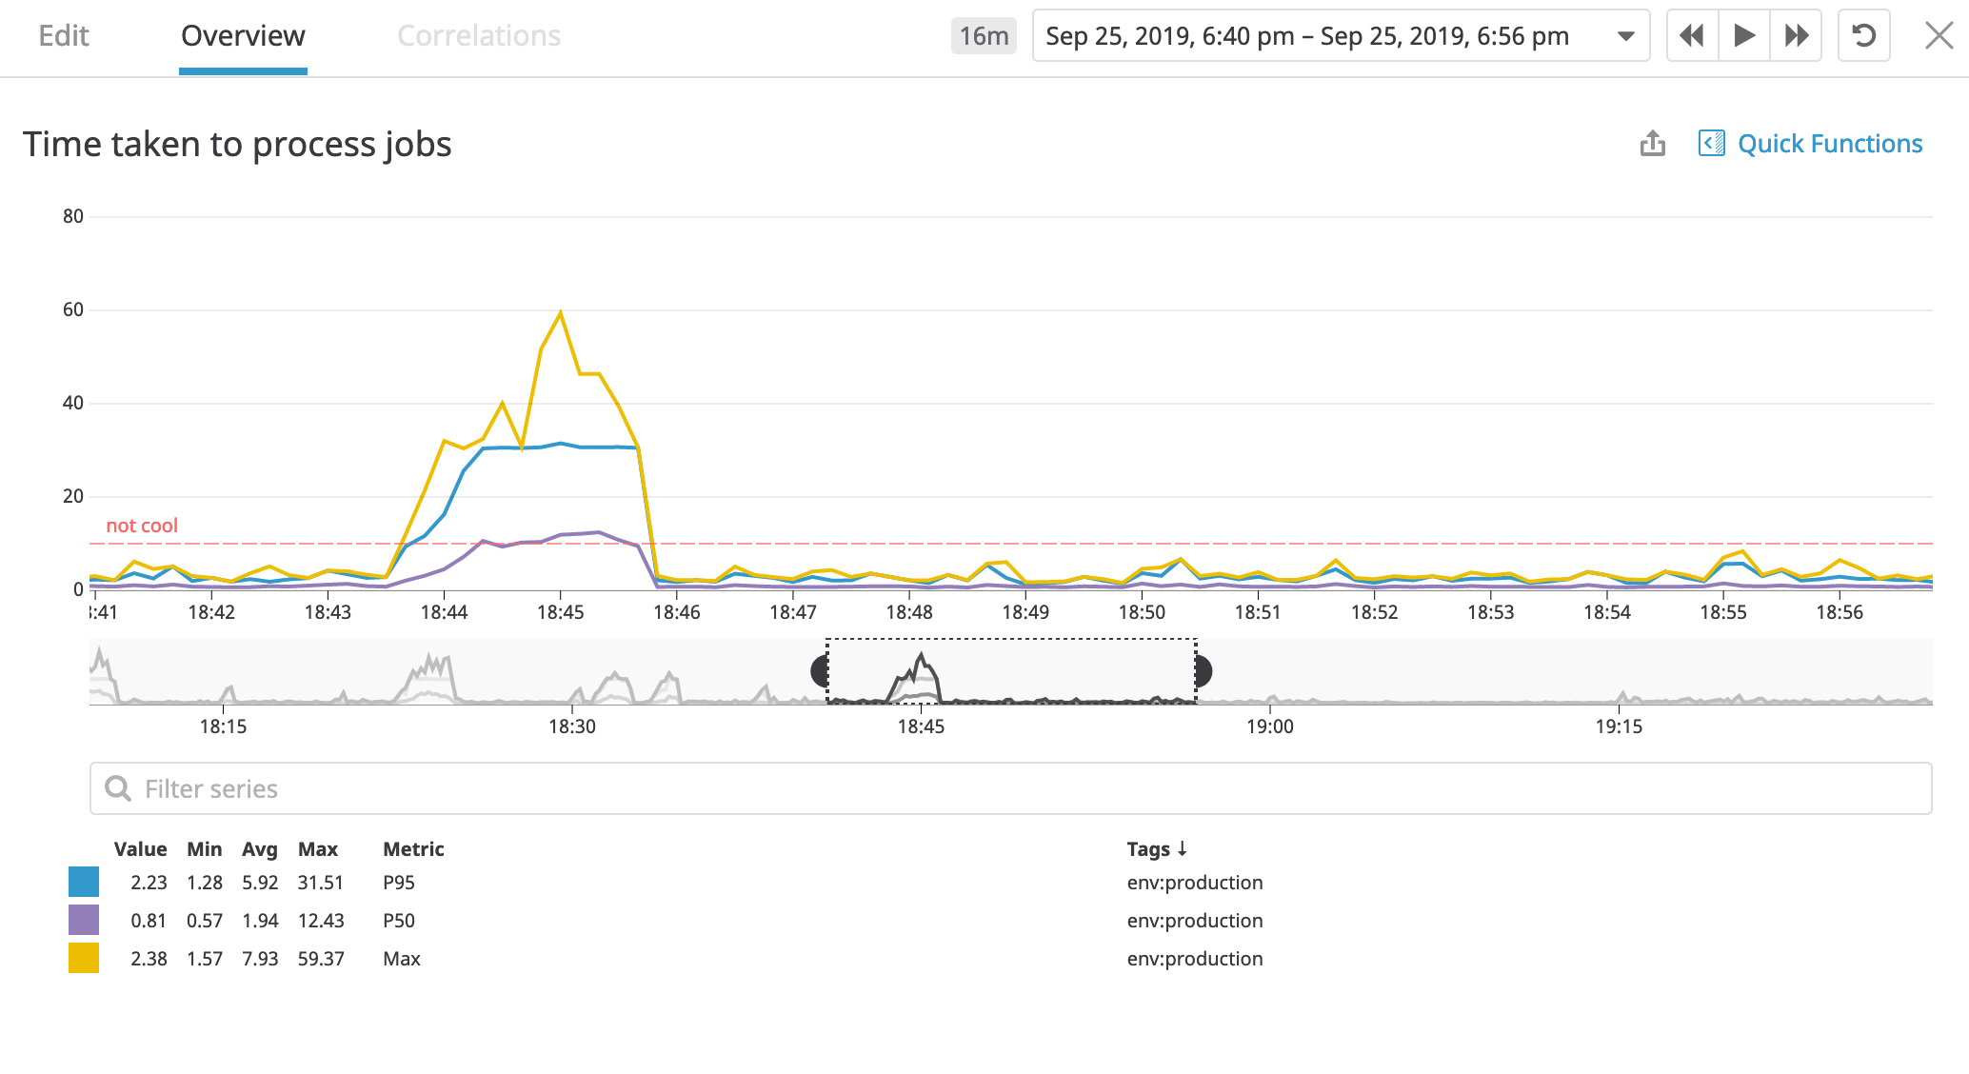Open Quick Functions link

click(1829, 144)
